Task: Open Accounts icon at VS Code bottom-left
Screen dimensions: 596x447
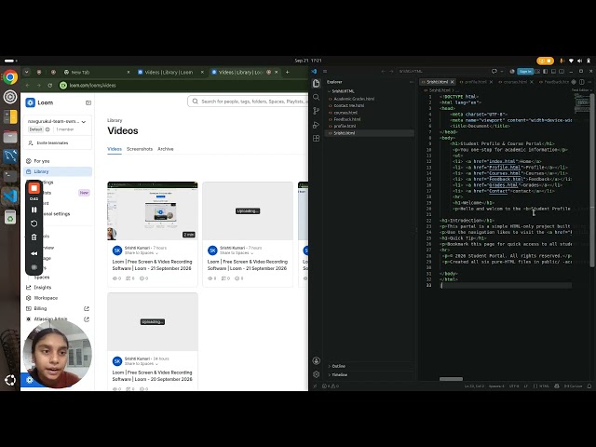Action: tap(317, 360)
